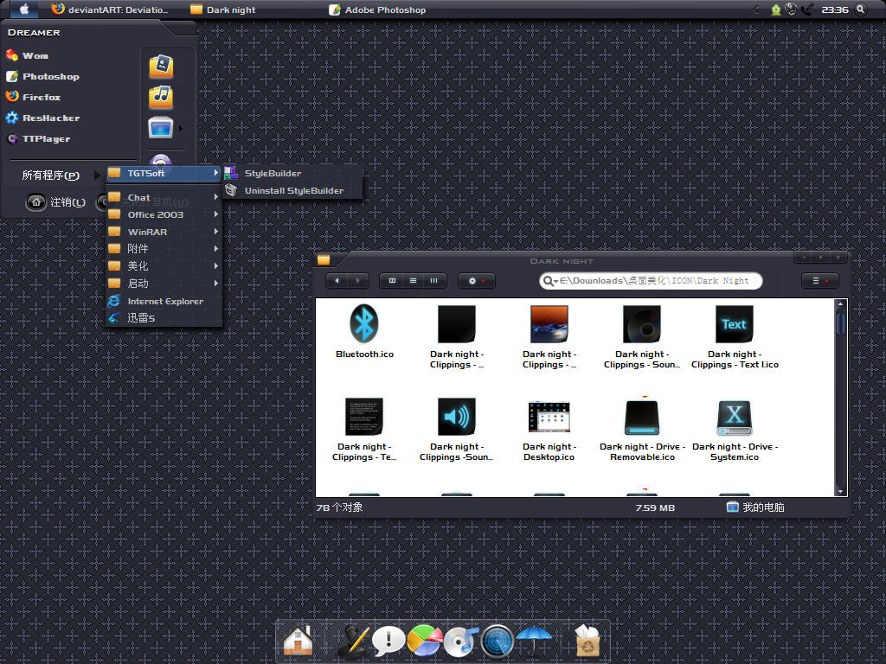Select Dark night Clippings Text I.ico
The image size is (886, 664).
[735, 337]
